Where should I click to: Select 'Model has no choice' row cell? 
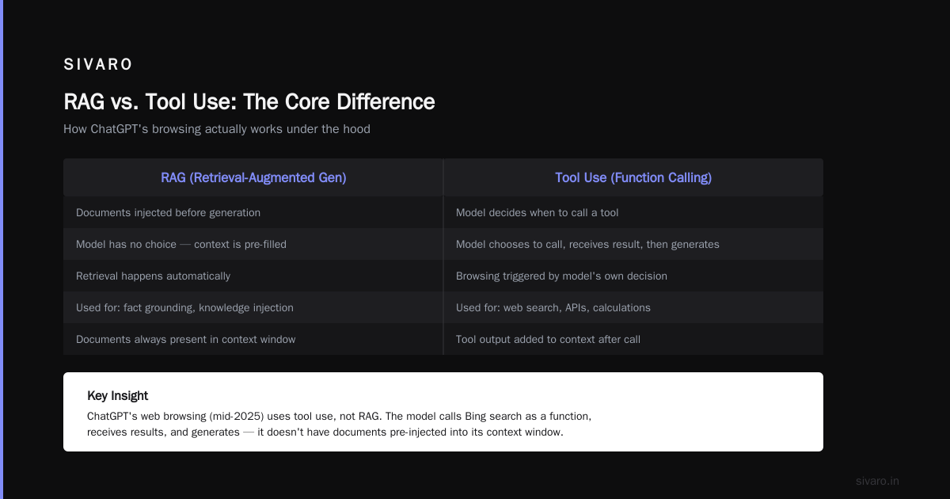click(x=253, y=244)
